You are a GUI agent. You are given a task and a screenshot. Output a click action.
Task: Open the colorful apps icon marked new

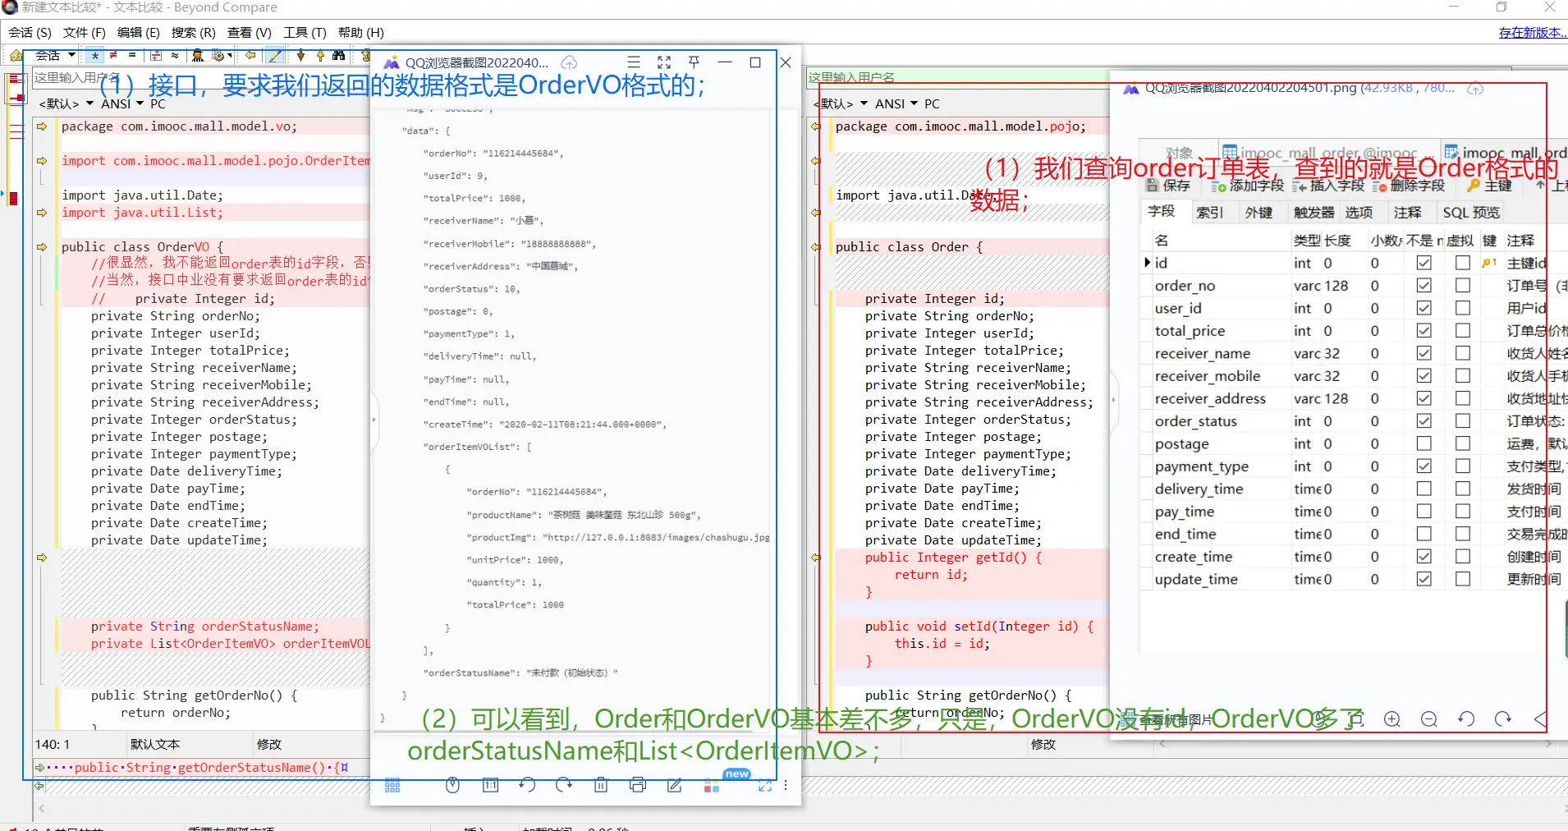click(x=712, y=786)
